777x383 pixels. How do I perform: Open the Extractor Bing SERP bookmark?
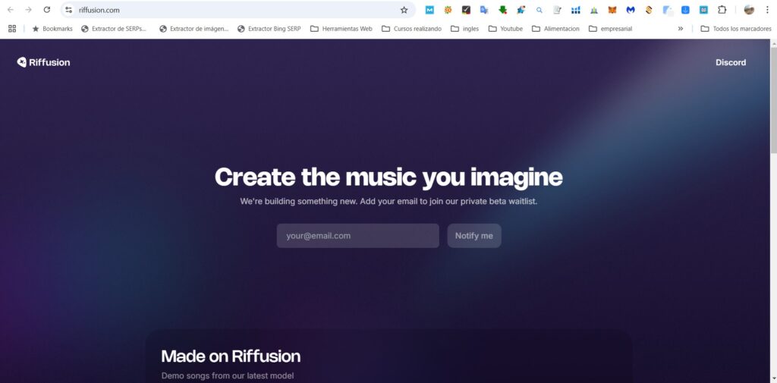(x=269, y=29)
